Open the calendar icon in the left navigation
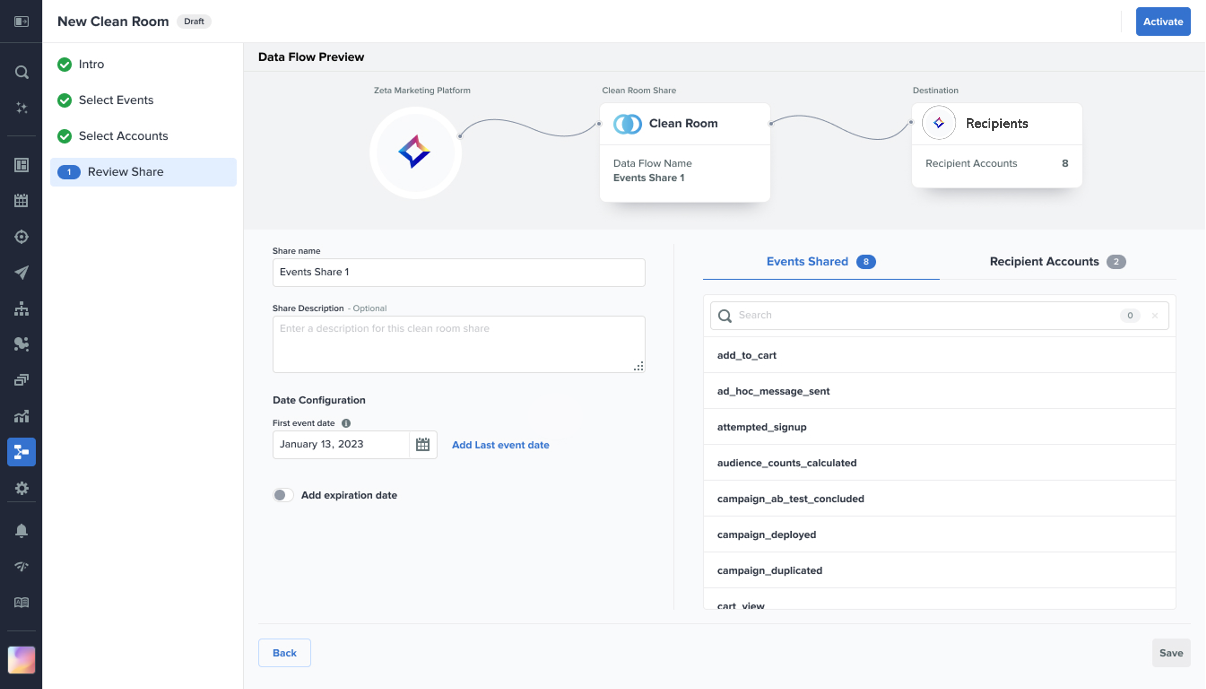The width and height of the screenshot is (1206, 689). point(21,201)
